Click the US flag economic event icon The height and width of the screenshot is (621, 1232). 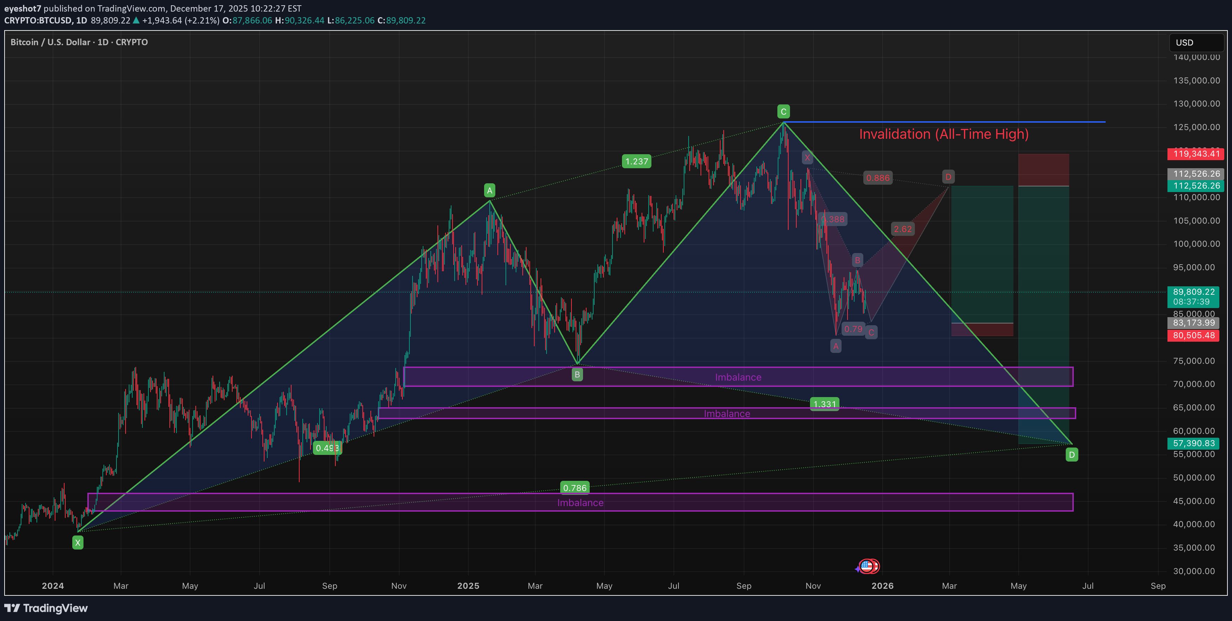(866, 567)
